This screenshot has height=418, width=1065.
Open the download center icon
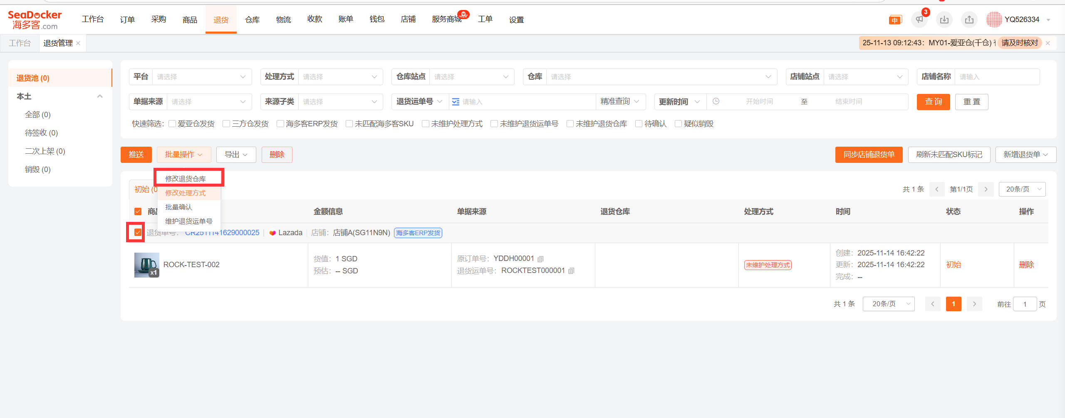click(x=944, y=20)
